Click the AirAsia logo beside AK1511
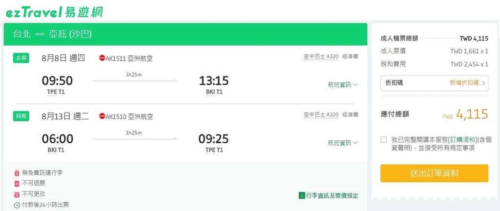 point(102,58)
